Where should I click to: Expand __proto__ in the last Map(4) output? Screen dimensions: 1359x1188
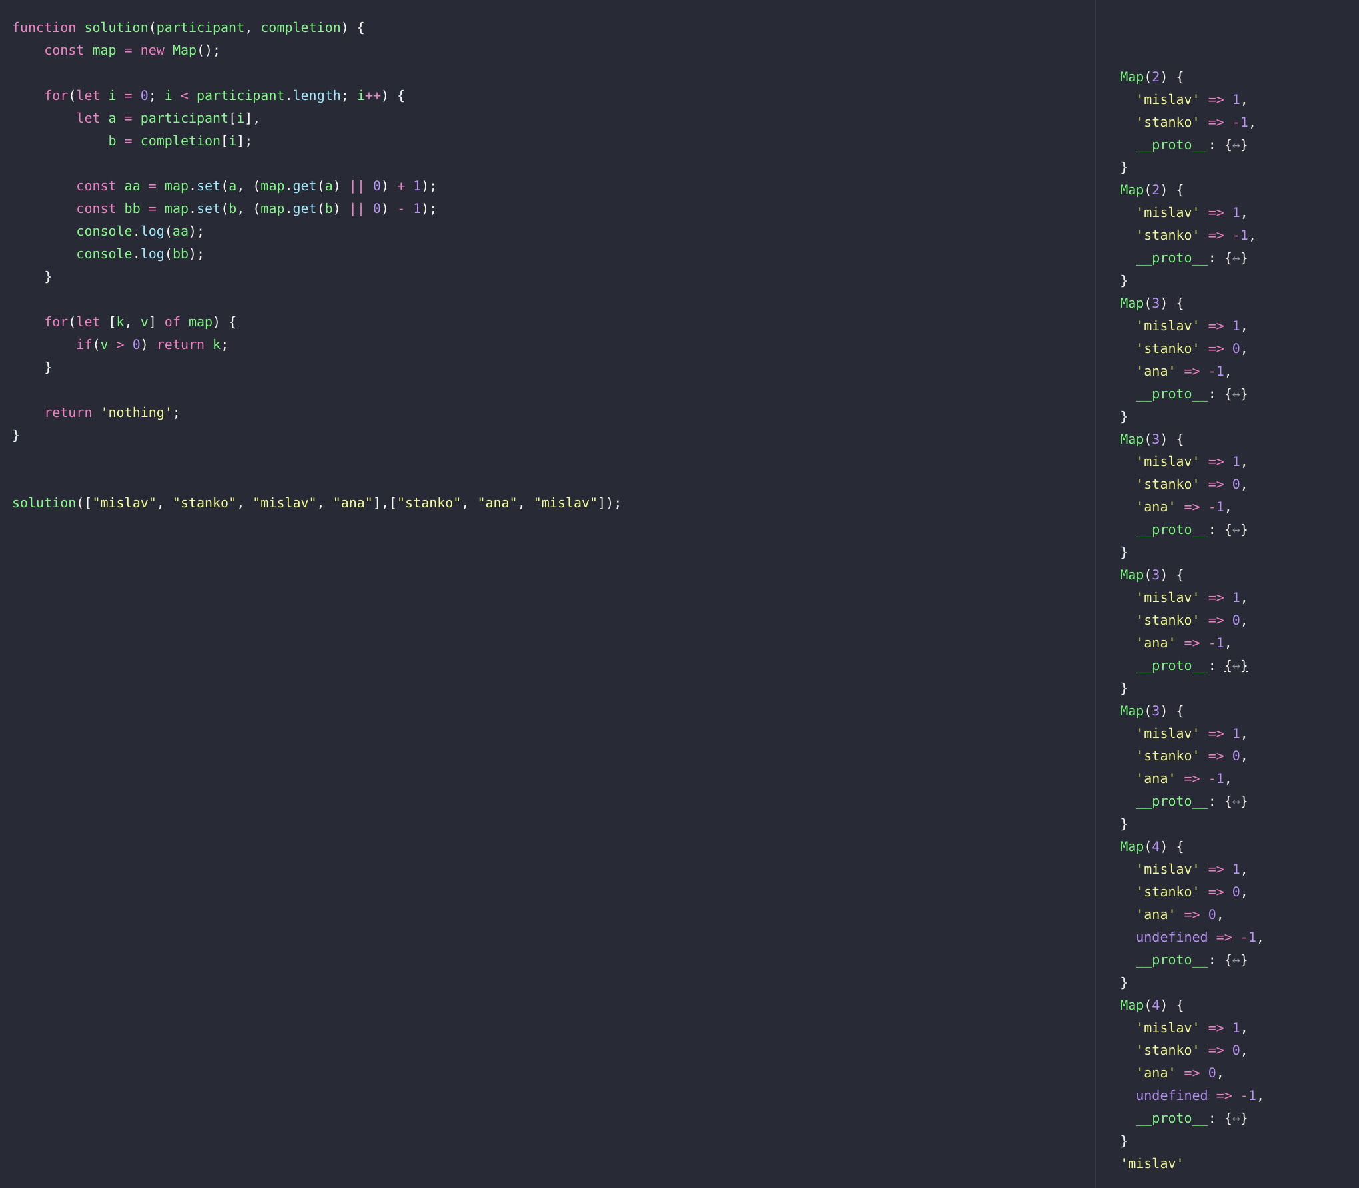(x=1236, y=1119)
